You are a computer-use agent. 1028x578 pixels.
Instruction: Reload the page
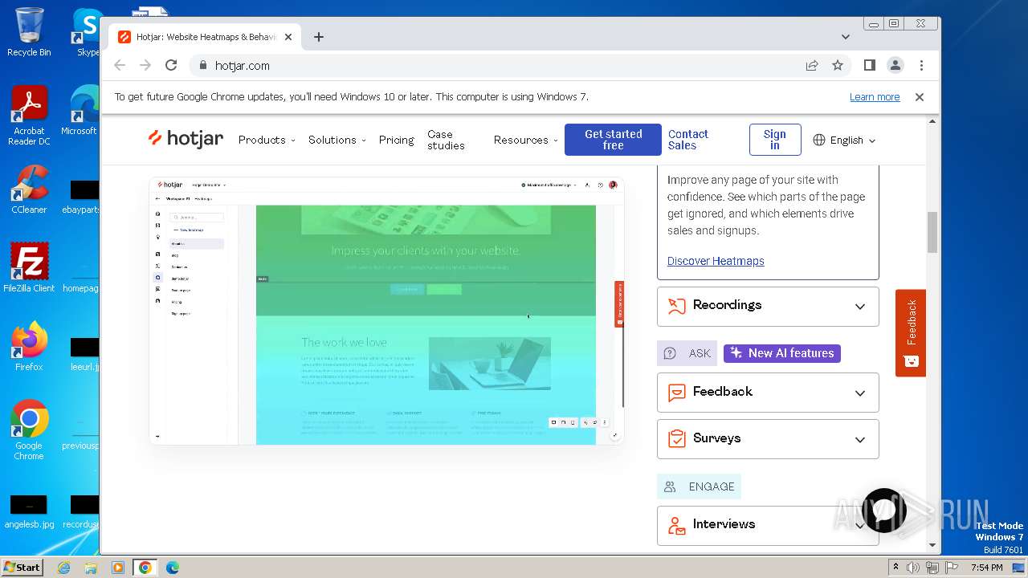[x=171, y=66]
